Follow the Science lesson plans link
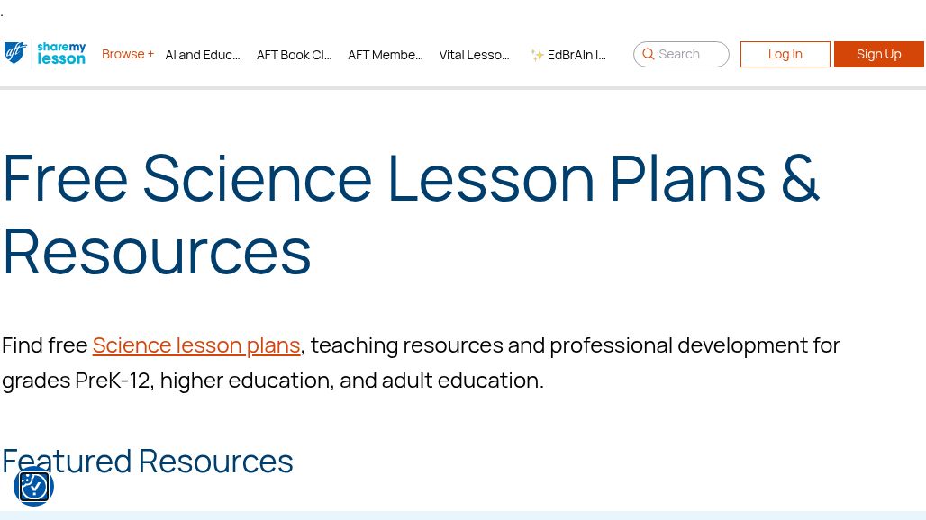 196,345
